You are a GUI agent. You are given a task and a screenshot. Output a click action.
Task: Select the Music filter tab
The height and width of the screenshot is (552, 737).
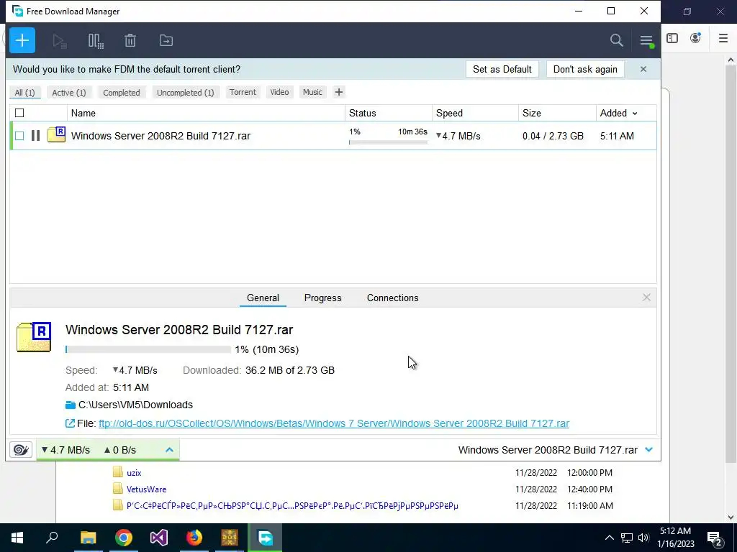click(312, 92)
